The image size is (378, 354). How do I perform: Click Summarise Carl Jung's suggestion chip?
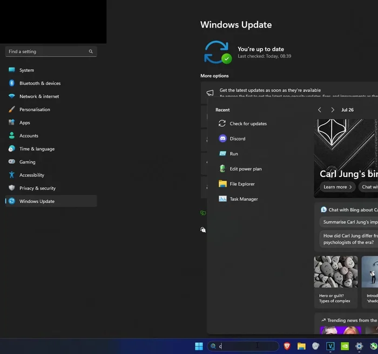click(349, 222)
